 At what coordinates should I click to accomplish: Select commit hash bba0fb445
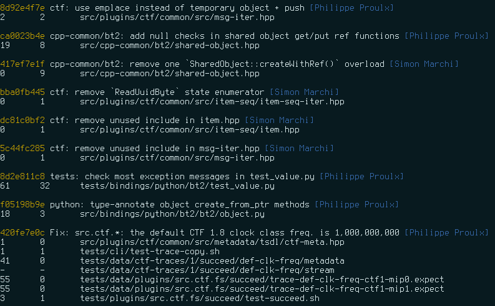pyautogui.click(x=22, y=92)
